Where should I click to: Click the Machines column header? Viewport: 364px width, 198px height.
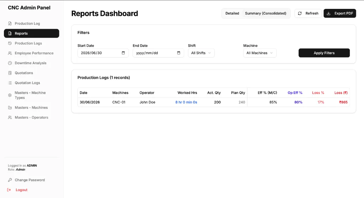pos(120,93)
